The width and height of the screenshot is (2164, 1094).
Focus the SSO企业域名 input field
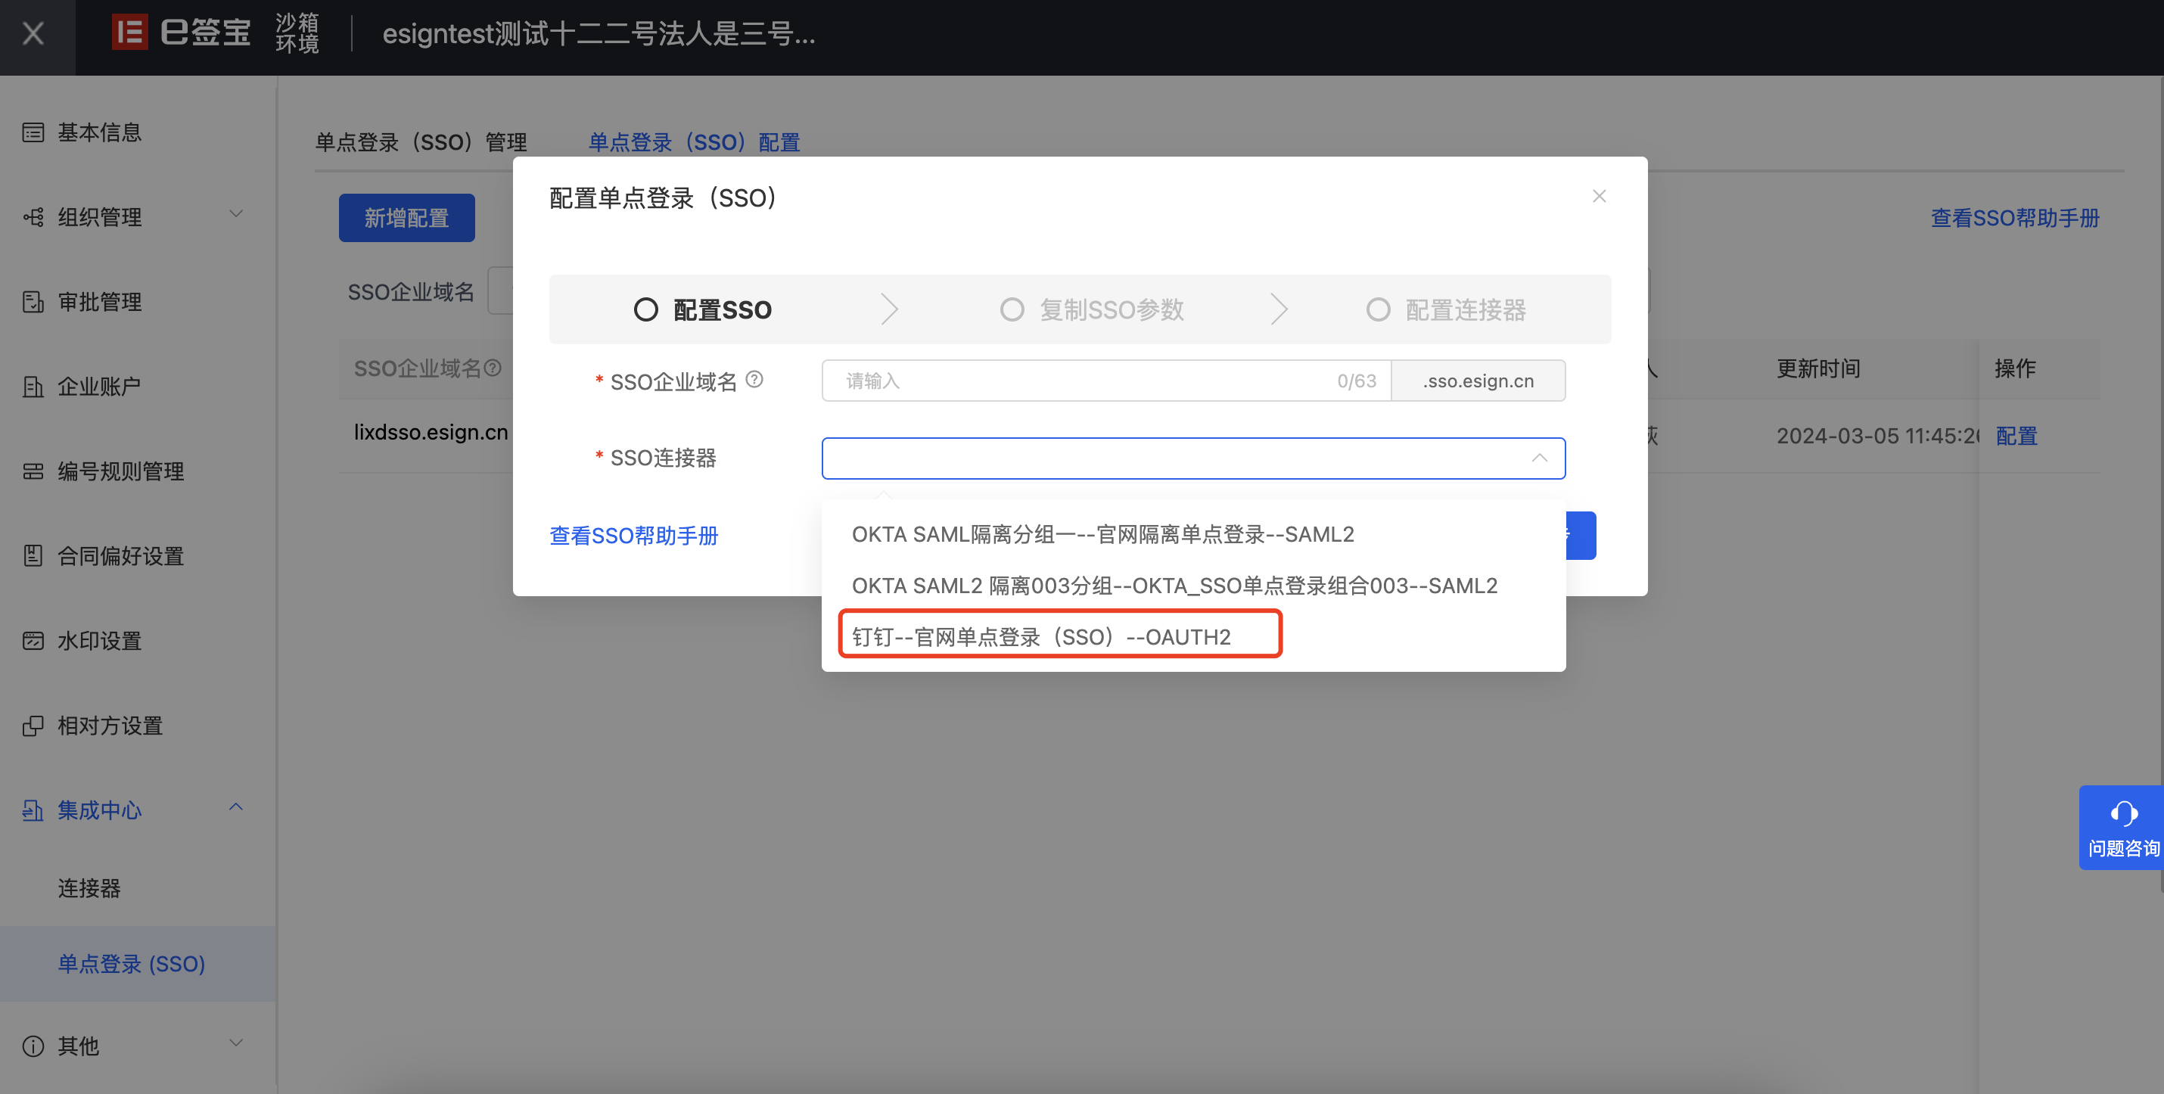click(x=1105, y=381)
